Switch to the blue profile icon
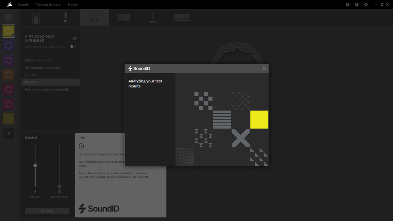 click(8, 46)
